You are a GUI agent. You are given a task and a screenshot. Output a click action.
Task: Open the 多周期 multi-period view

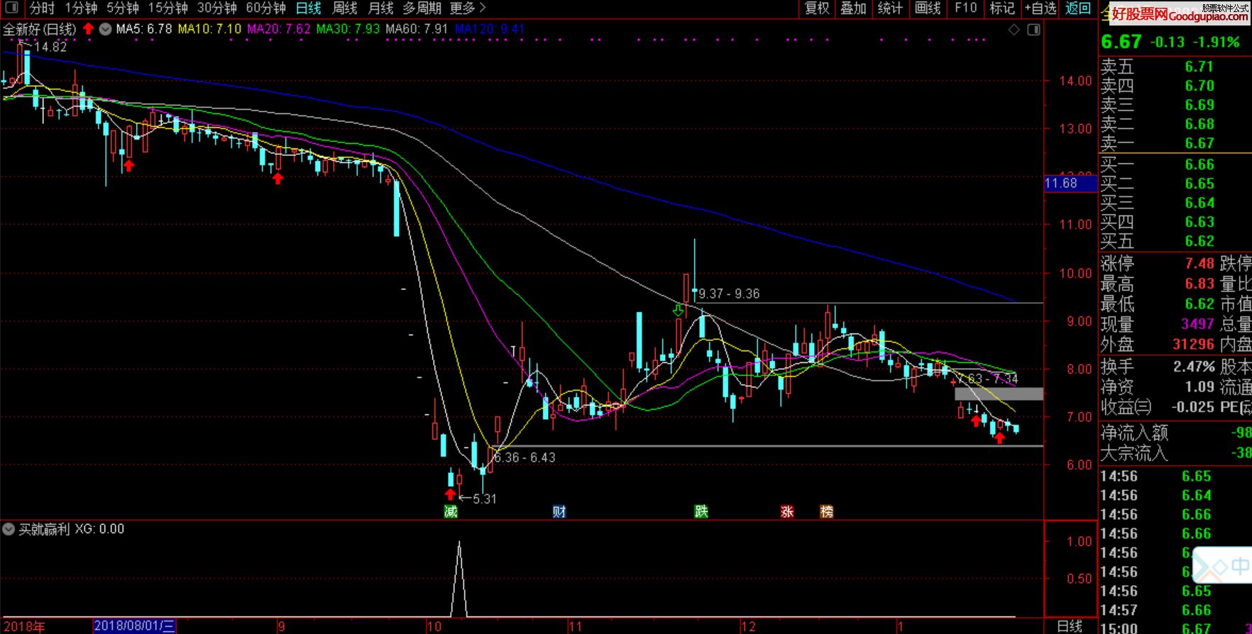(422, 9)
